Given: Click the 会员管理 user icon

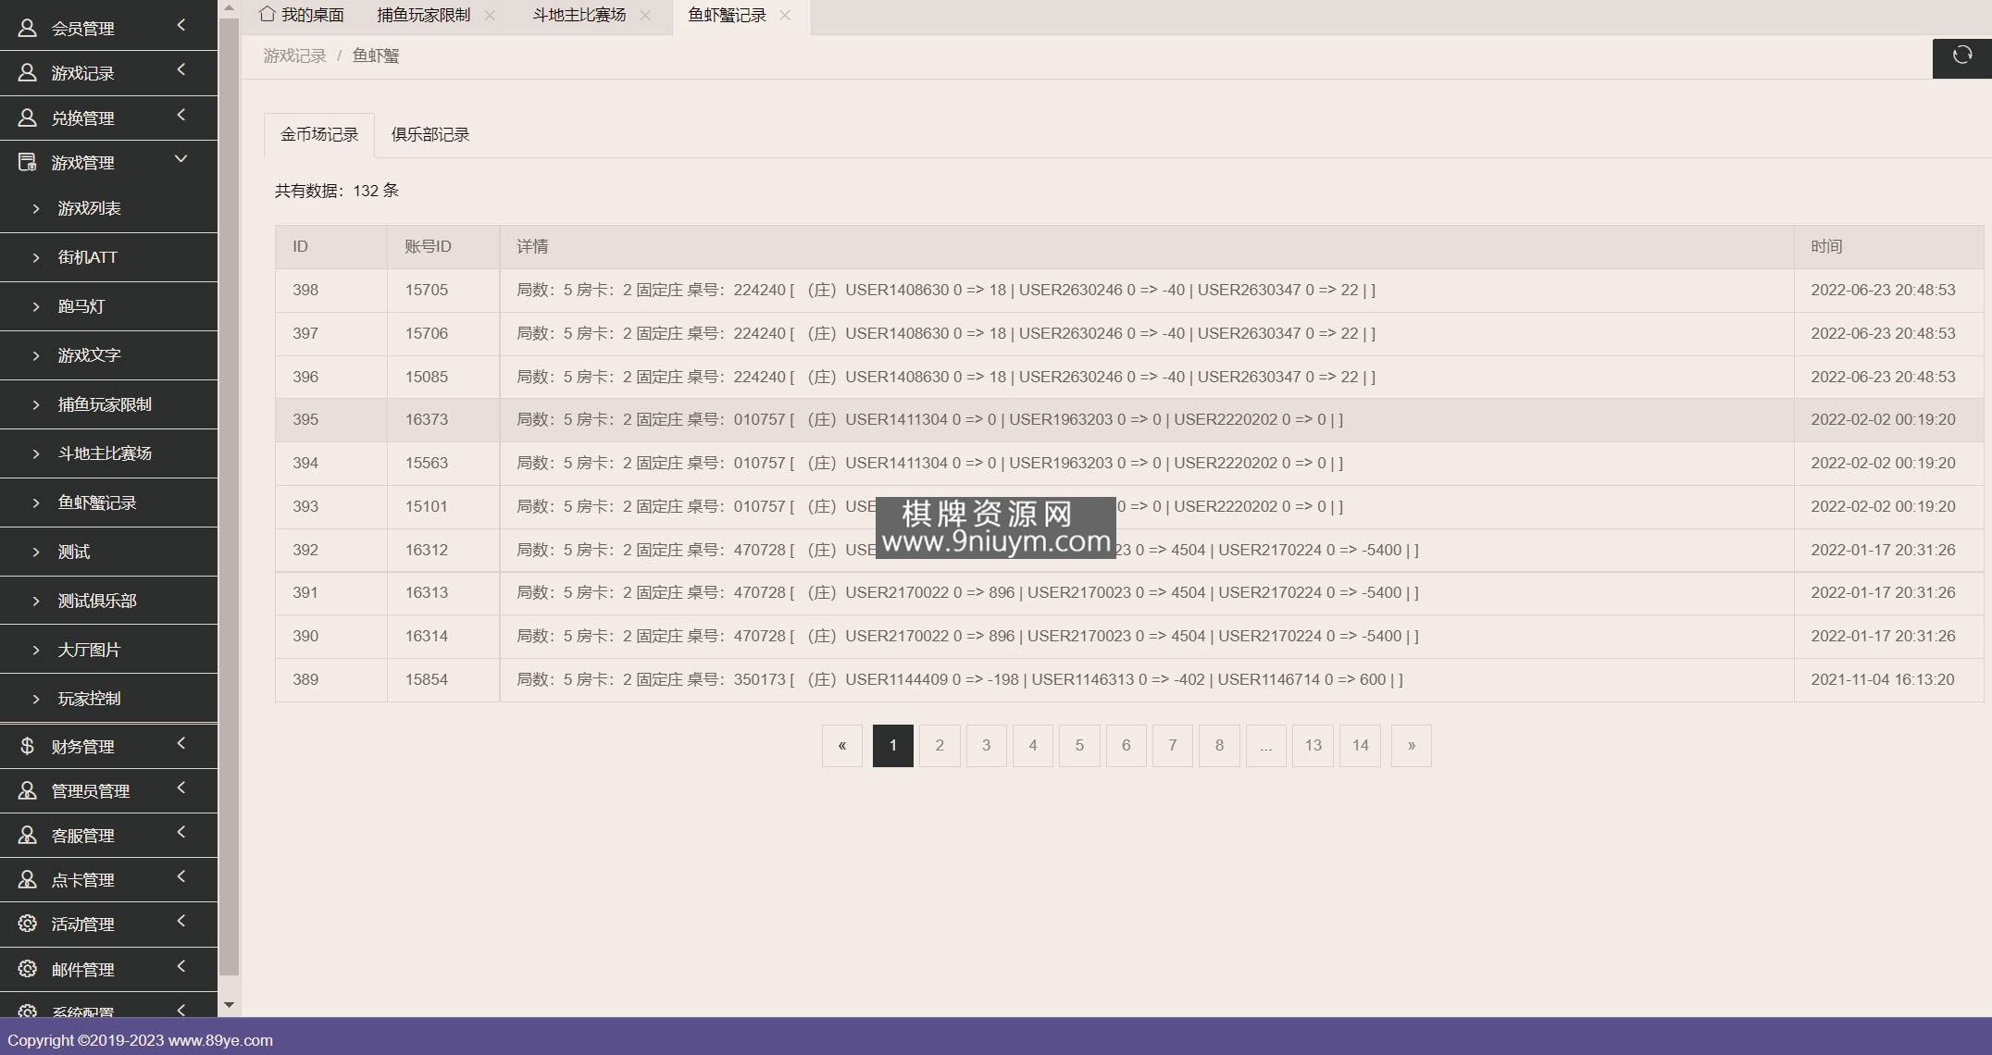Looking at the screenshot, I should tap(27, 28).
